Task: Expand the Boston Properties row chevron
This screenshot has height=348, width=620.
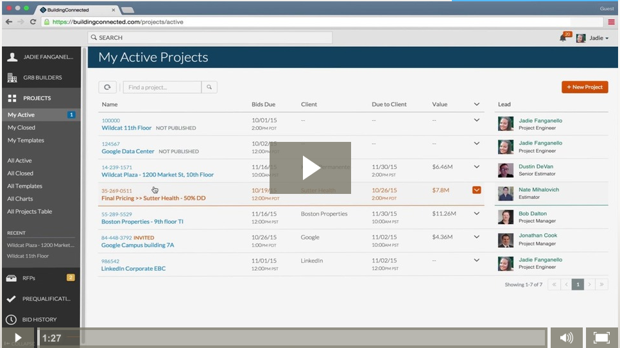Action: point(476,214)
